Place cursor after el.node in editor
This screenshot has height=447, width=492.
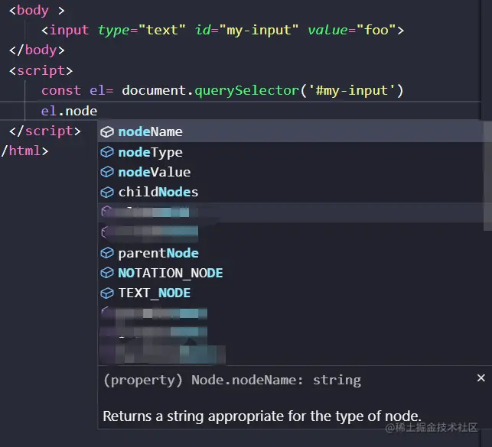click(98, 111)
